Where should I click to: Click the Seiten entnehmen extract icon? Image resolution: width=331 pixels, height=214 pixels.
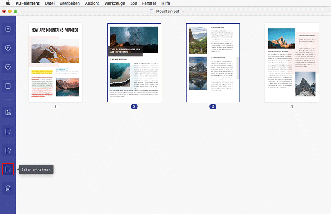tap(8, 169)
